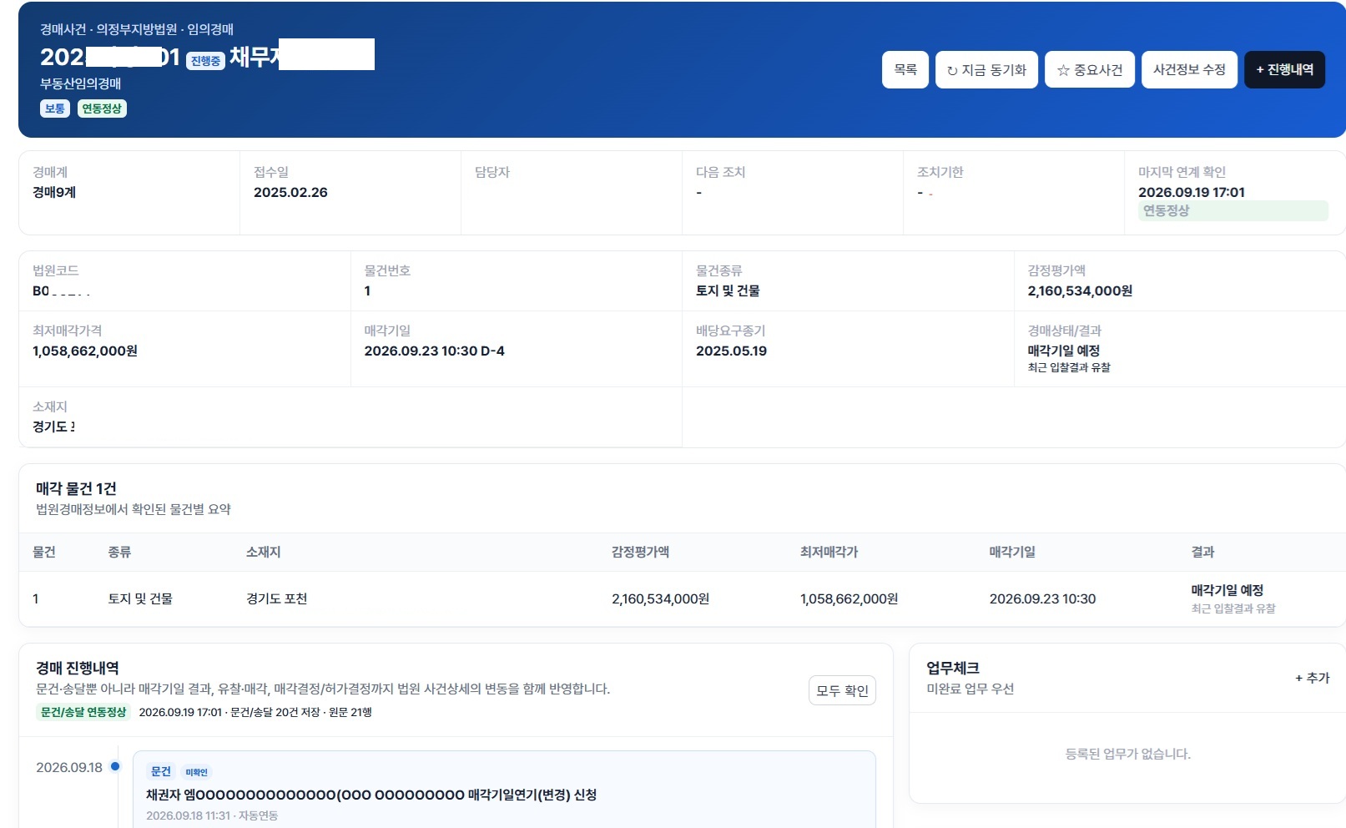Select the 보통 priority badge
1346x828 pixels.
click(x=55, y=109)
